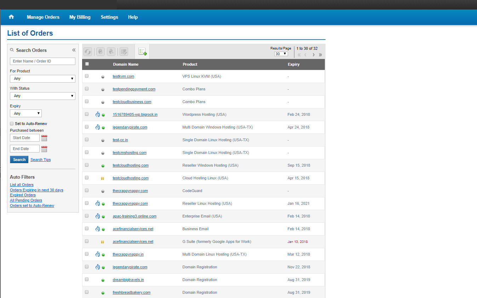Open the End Date calendar picker
Image resolution: width=477 pixels, height=298 pixels.
[44, 149]
